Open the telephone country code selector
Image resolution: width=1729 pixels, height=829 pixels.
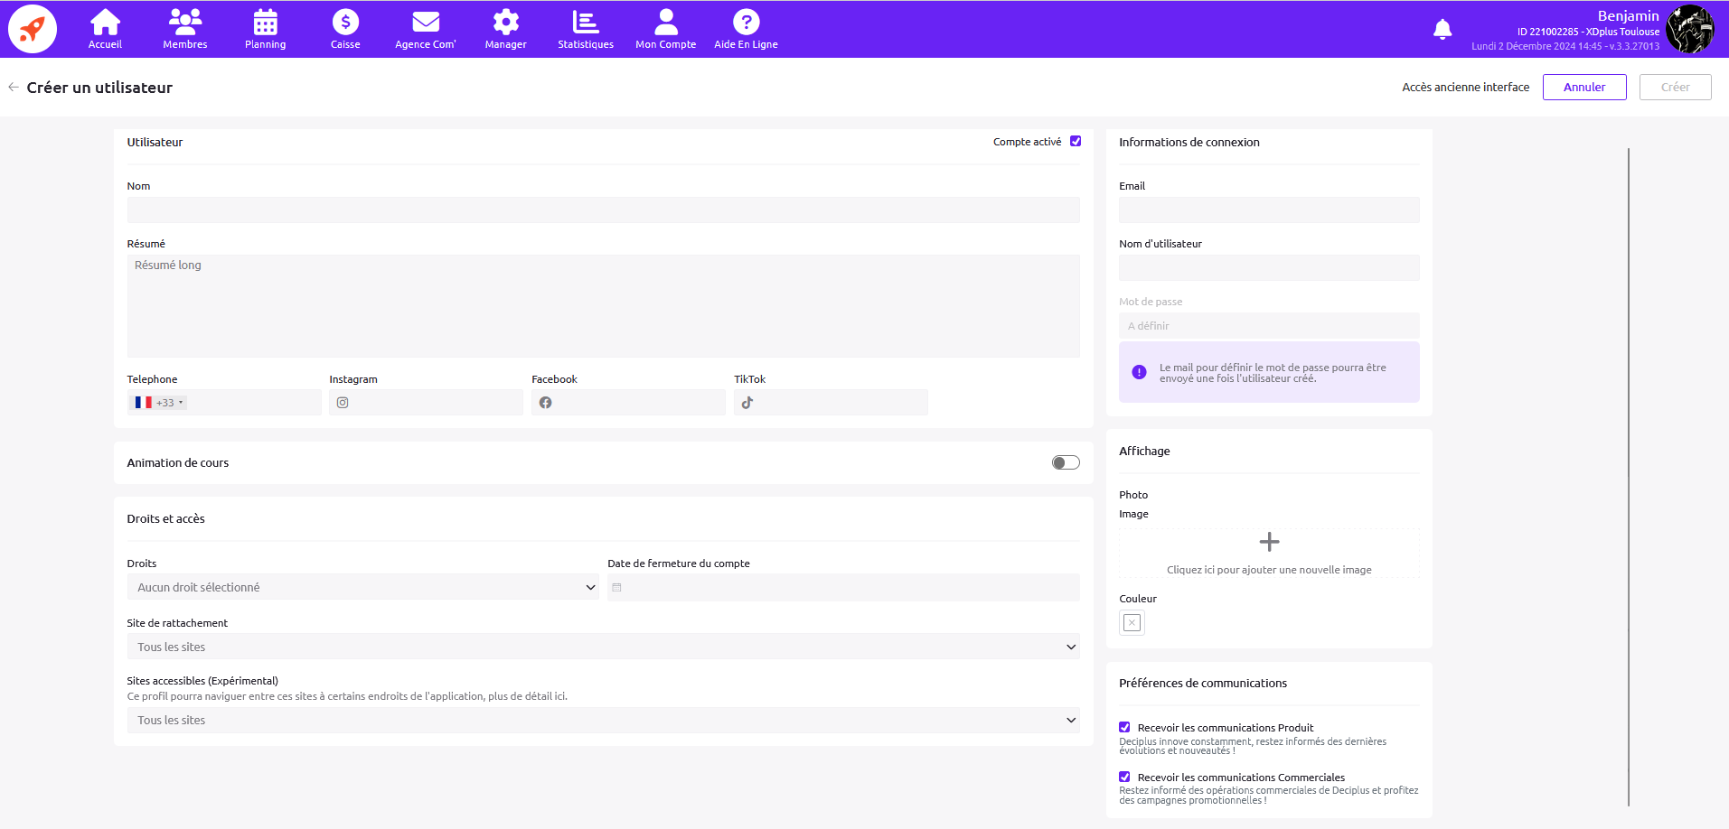(x=159, y=403)
